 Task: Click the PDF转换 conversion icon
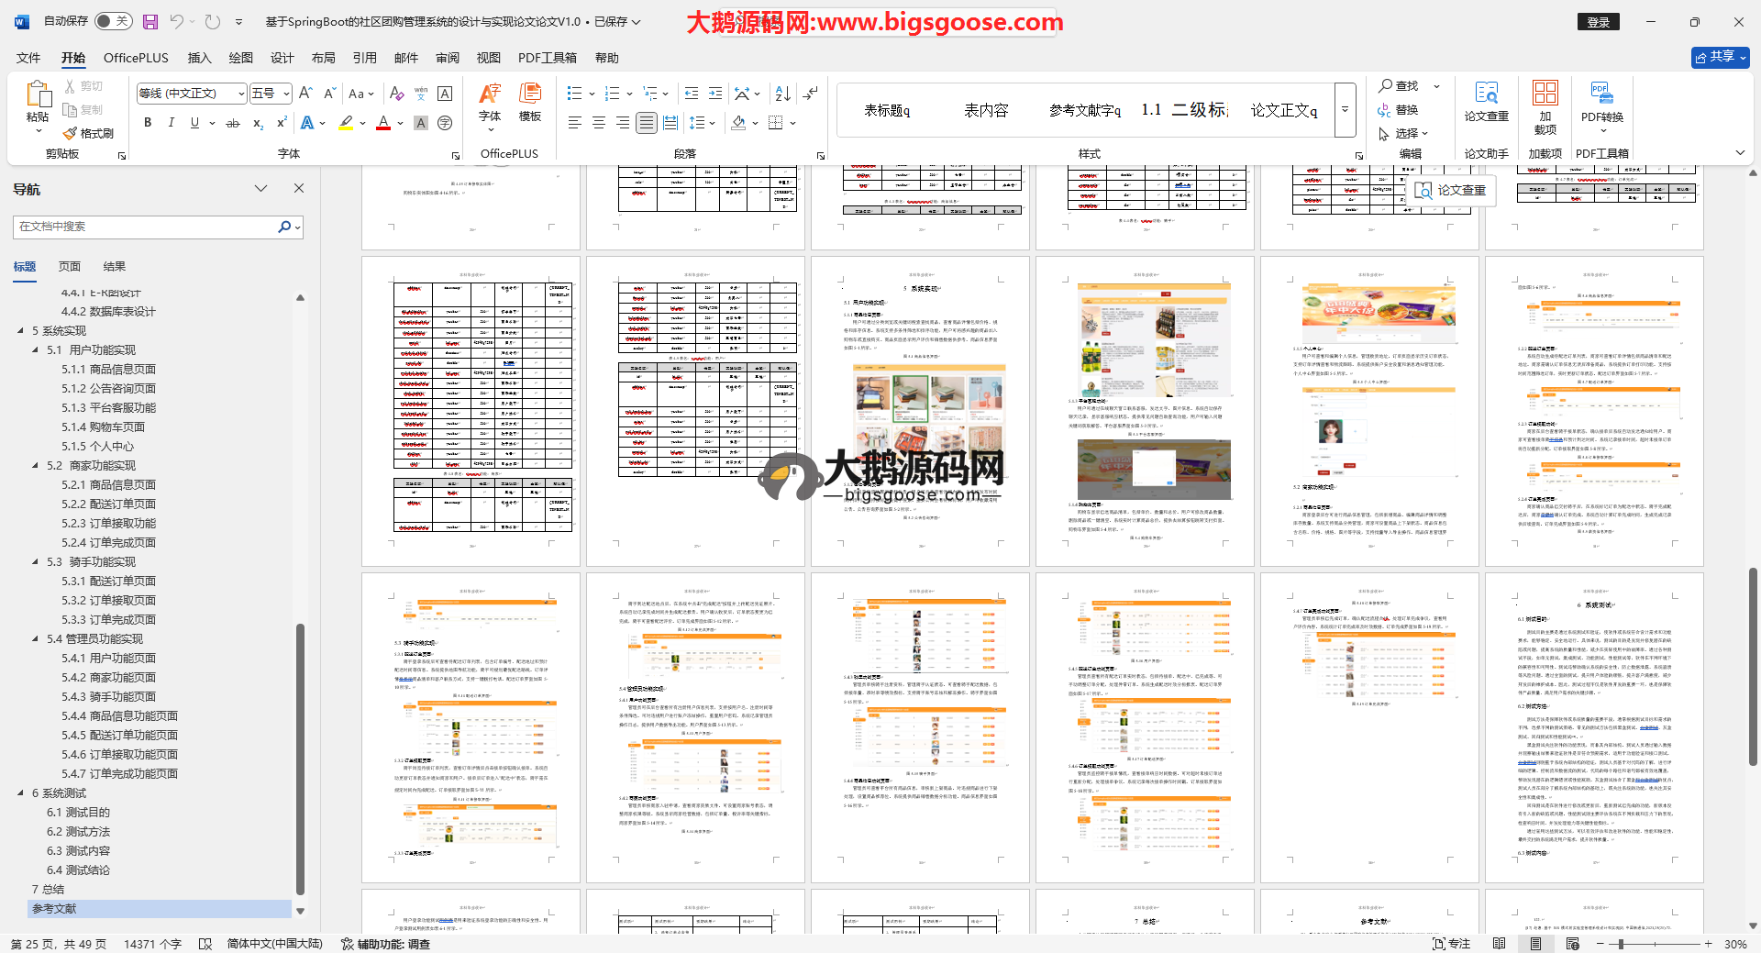tap(1601, 101)
